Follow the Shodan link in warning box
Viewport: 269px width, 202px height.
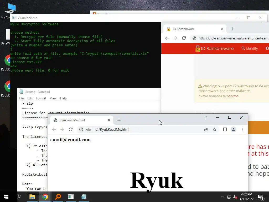(x=232, y=96)
